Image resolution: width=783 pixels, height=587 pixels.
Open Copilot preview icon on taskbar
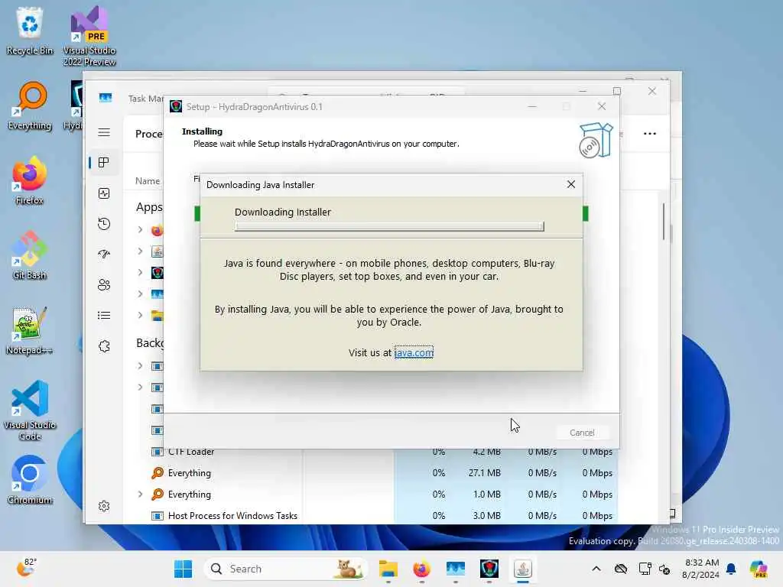tap(759, 569)
